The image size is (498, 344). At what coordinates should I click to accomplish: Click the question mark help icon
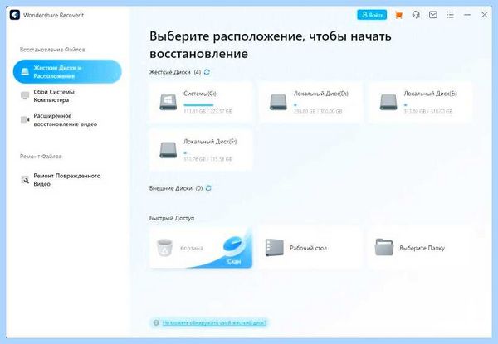coord(156,322)
